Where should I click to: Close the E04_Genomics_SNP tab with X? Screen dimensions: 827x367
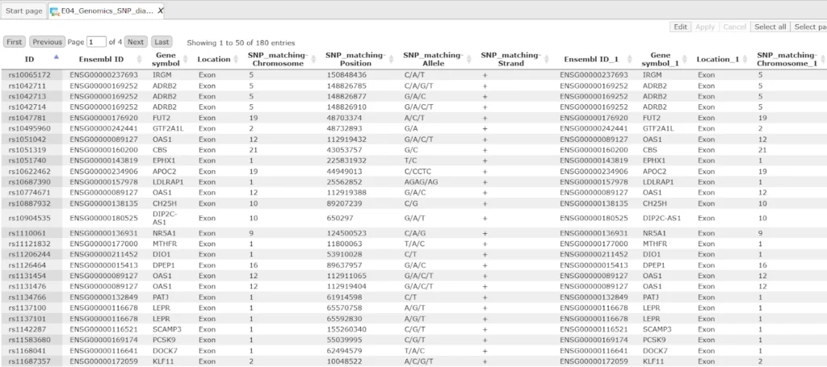(x=161, y=10)
